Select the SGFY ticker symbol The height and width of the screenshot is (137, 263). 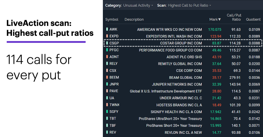(114, 112)
